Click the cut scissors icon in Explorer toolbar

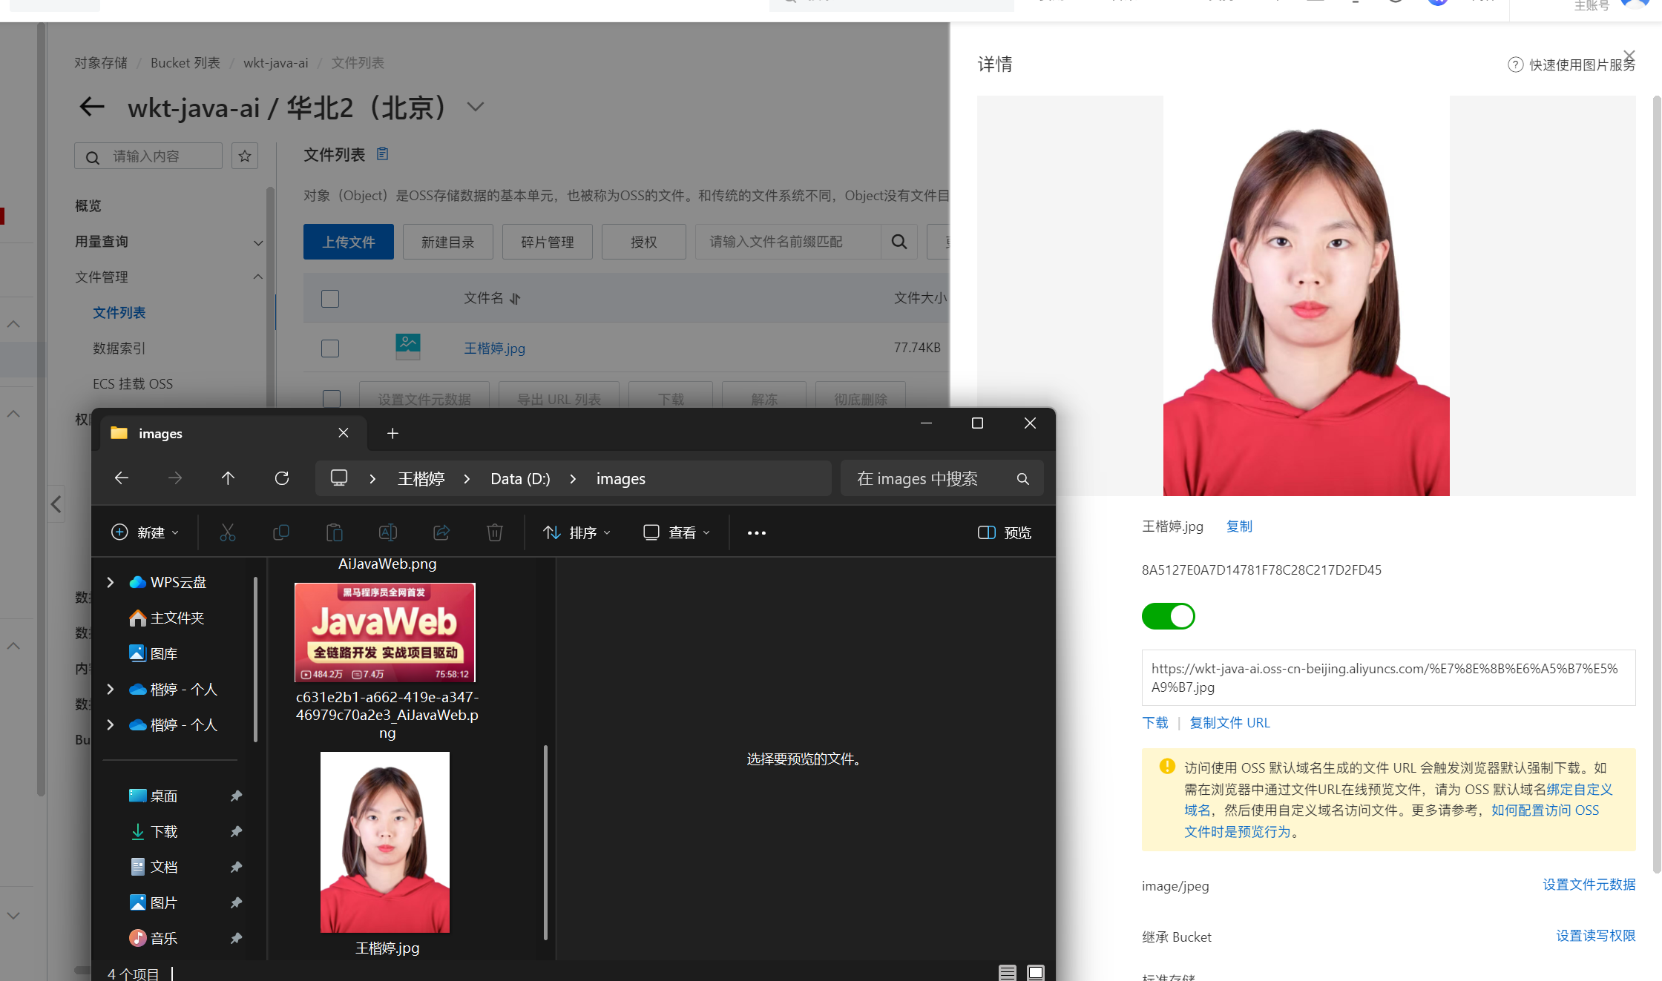(x=228, y=532)
